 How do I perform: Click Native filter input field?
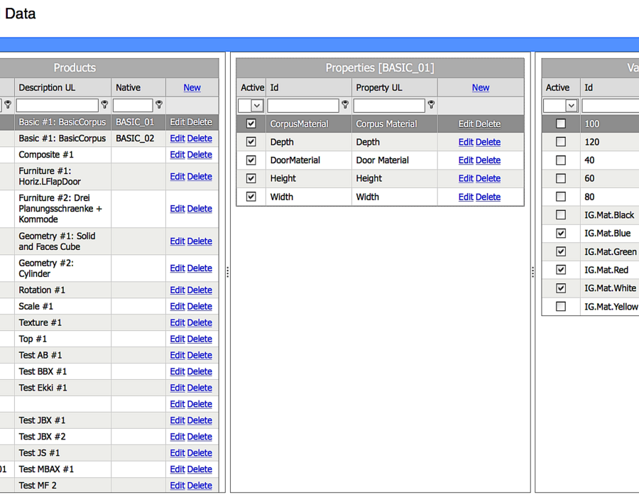pyautogui.click(x=133, y=106)
